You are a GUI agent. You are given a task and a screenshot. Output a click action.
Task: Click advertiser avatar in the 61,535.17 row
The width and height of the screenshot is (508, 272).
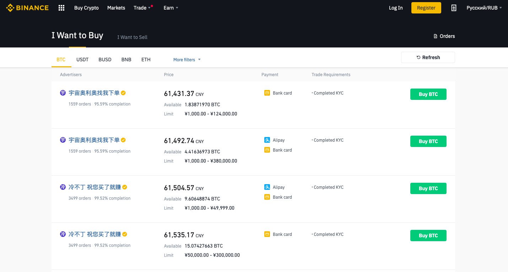pyautogui.click(x=63, y=234)
